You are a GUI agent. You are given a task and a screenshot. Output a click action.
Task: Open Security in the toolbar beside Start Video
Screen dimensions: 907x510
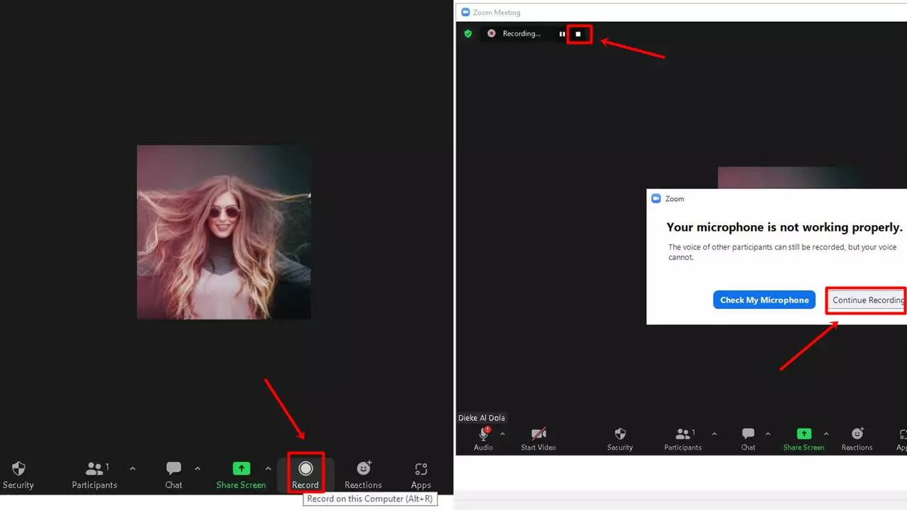[620, 438]
